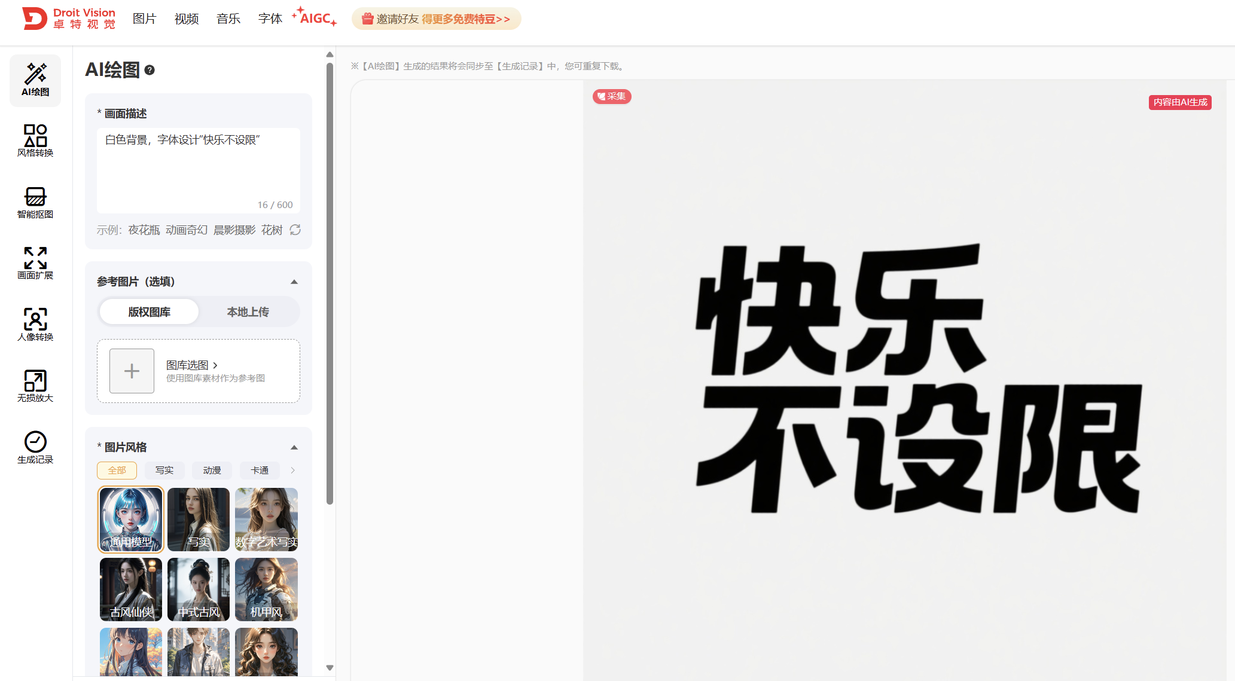Click the panel scrollbar down arrow
Image resolution: width=1235 pixels, height=681 pixels.
click(330, 668)
